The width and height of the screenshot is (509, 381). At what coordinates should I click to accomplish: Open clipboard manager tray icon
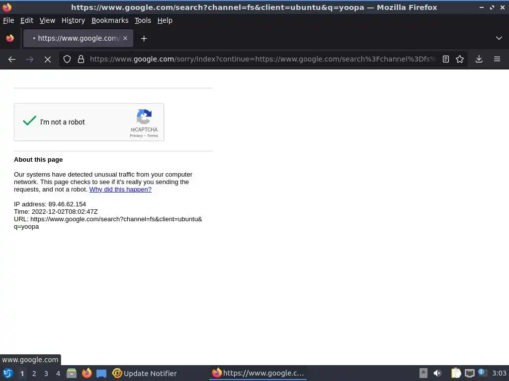pyautogui.click(x=456, y=373)
